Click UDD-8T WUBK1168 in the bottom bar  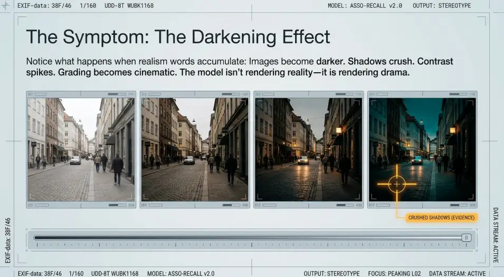[115, 273]
